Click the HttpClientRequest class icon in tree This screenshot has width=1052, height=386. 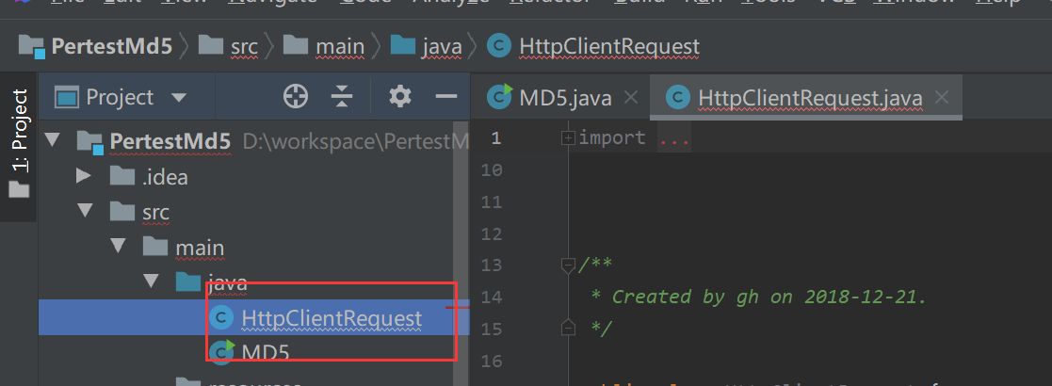pyautogui.click(x=222, y=318)
